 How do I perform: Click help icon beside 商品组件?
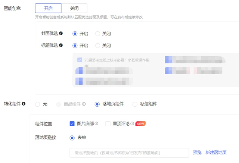pyautogui.click(x=84, y=104)
